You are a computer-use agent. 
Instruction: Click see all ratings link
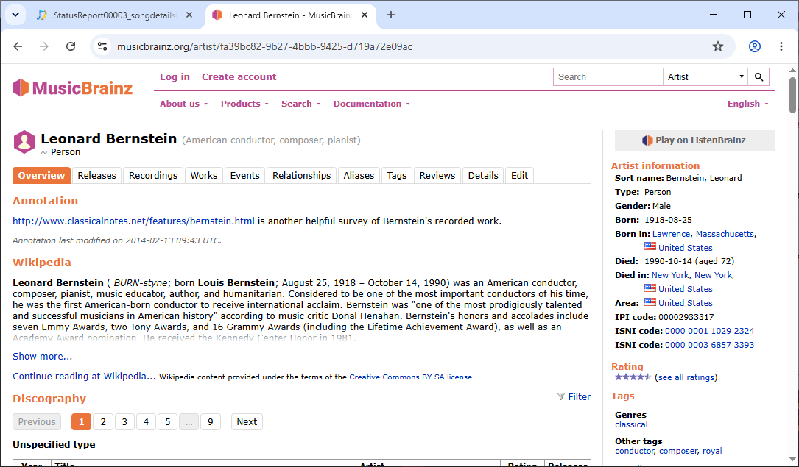686,377
